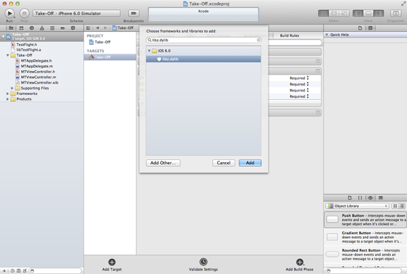Open the Organizer window
This screenshot has height=274, width=407.
(395, 14)
